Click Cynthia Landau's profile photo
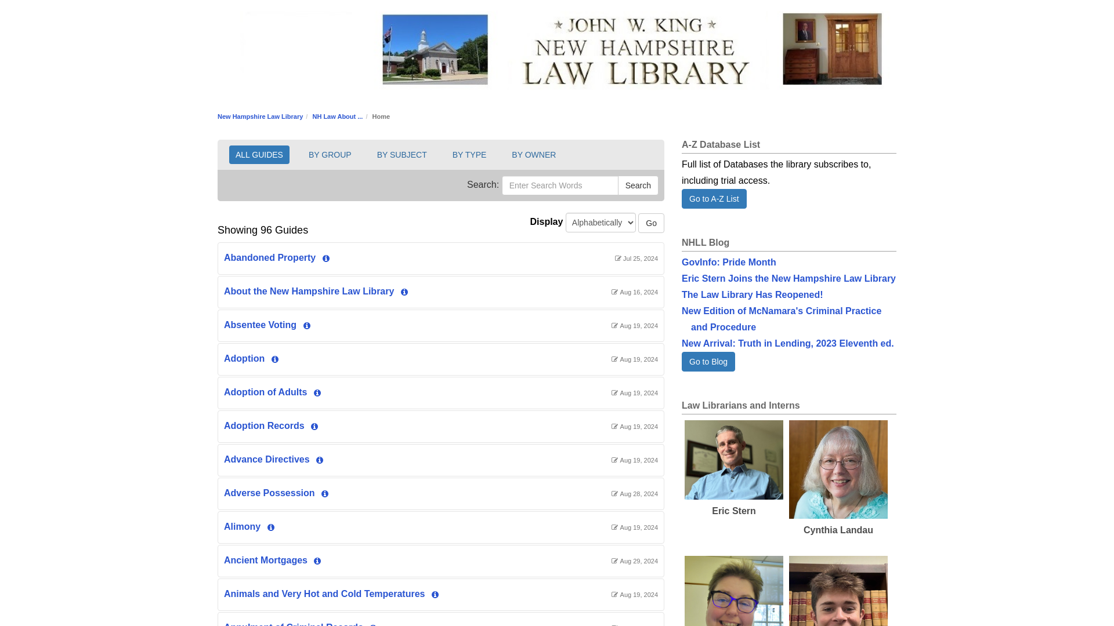Viewport: 1114px width, 626px height. (x=838, y=469)
